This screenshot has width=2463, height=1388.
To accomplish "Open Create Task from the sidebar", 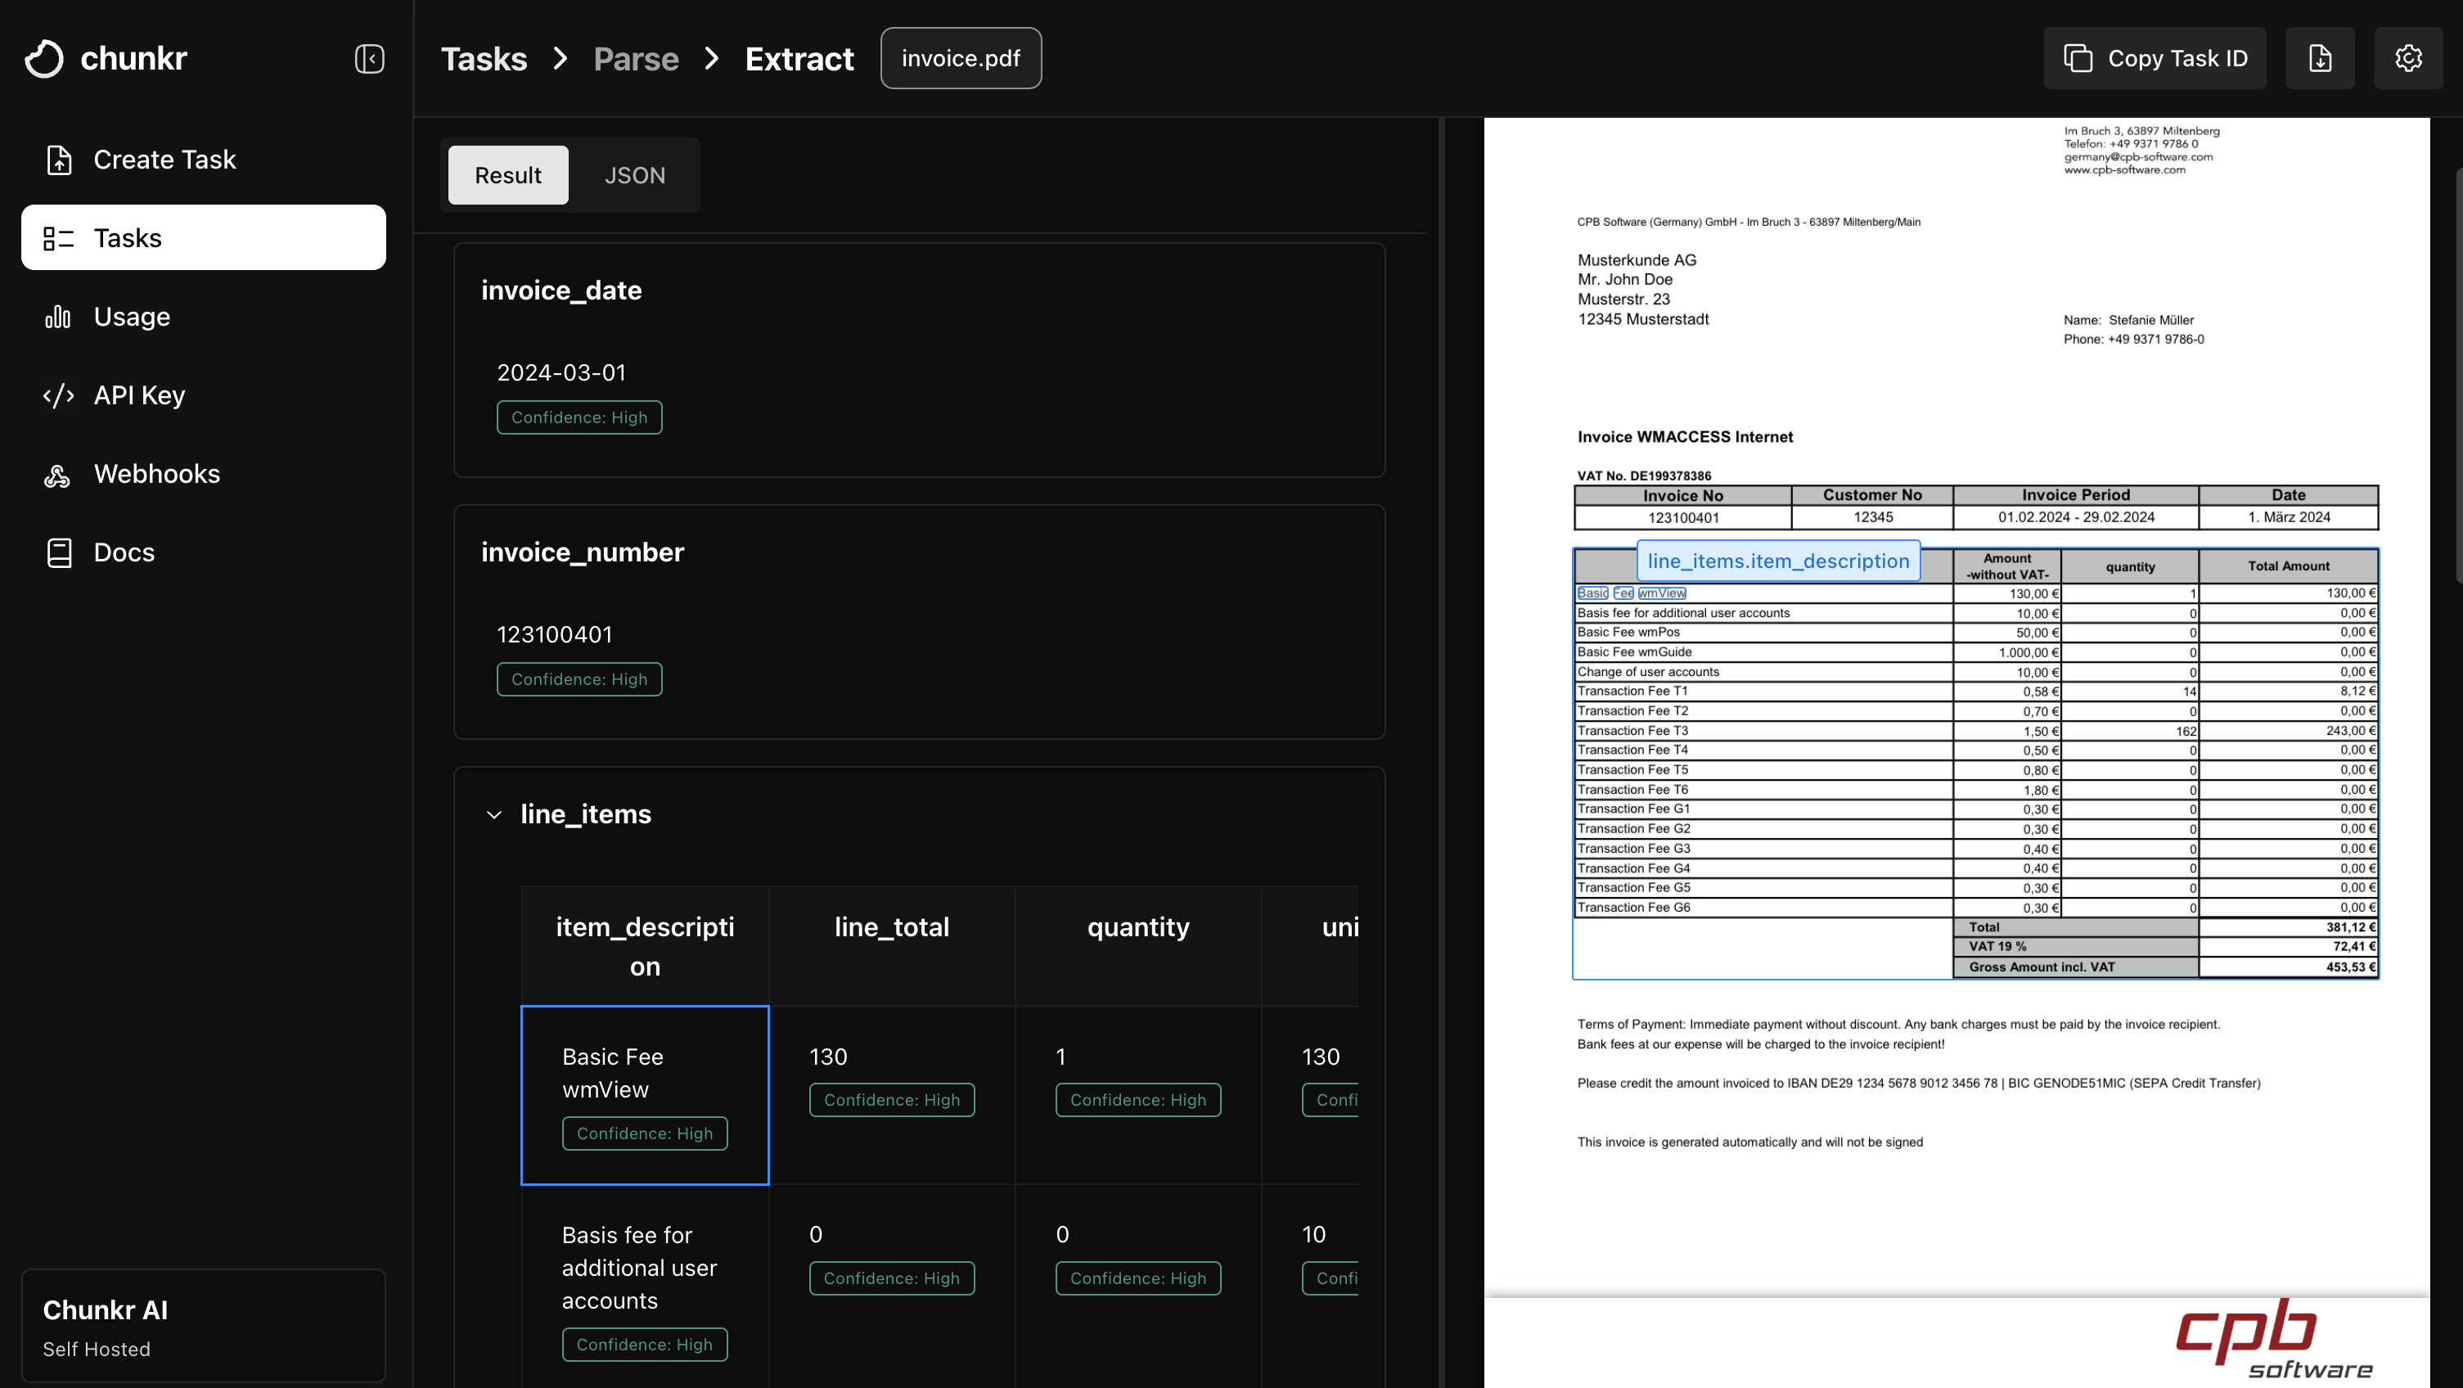I will tap(164, 160).
